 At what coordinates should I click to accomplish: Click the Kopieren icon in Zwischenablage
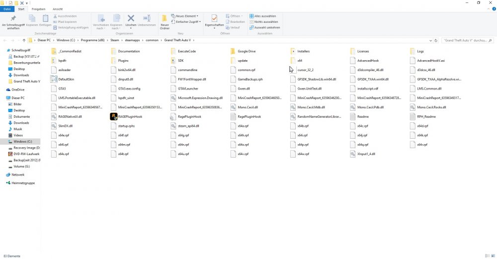[32, 18]
